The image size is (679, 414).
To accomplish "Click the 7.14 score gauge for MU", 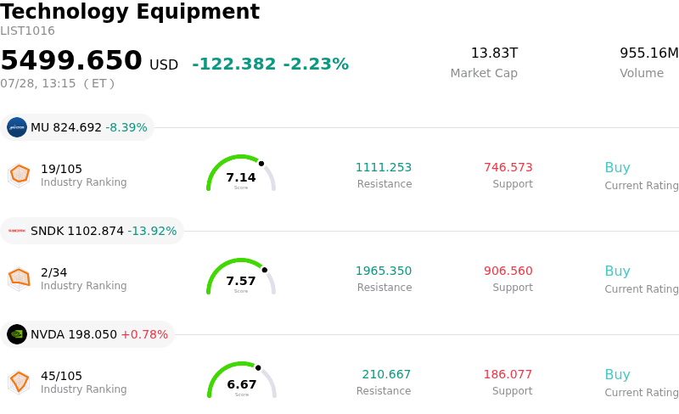I will (241, 173).
